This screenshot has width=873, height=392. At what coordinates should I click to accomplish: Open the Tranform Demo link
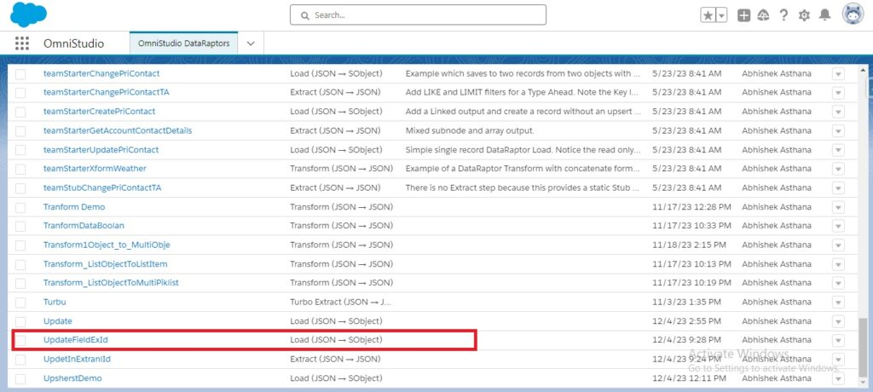coord(74,207)
